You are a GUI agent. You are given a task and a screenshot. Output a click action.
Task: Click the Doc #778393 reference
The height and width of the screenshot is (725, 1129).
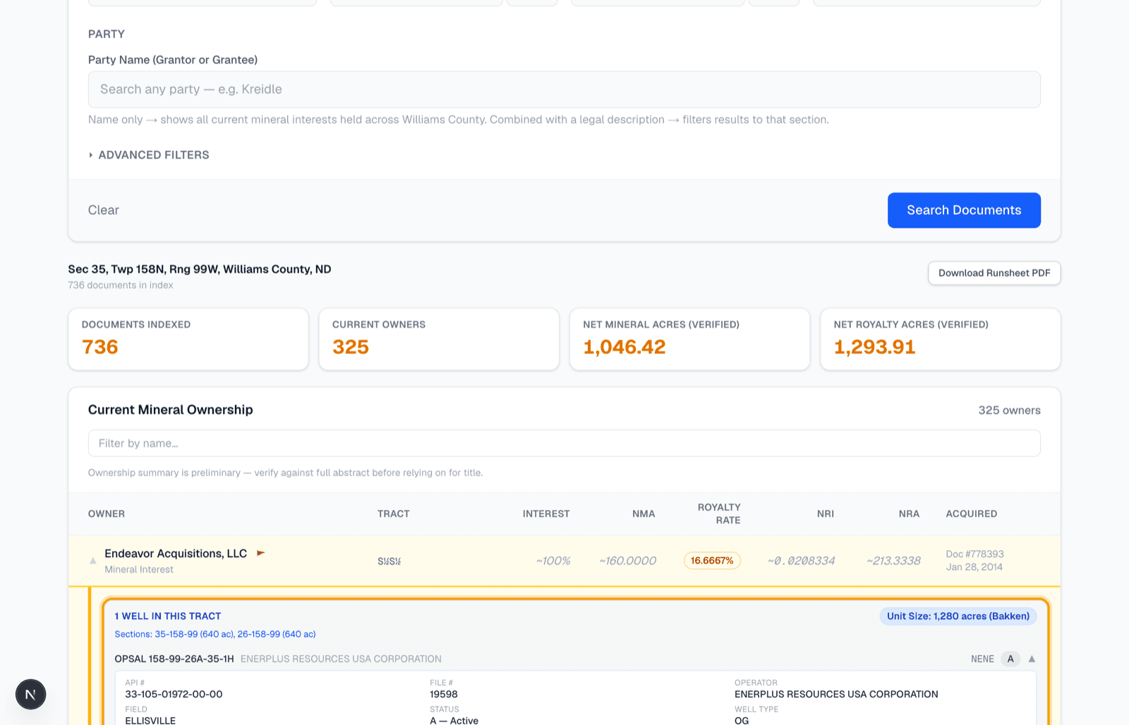point(974,554)
